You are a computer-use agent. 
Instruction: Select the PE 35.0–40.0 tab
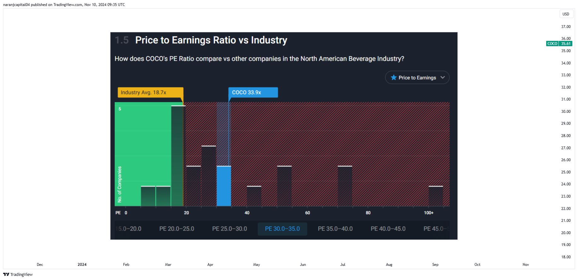335,229
